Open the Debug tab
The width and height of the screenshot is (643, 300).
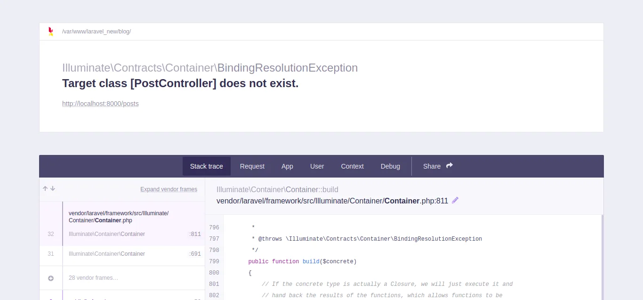(x=390, y=166)
